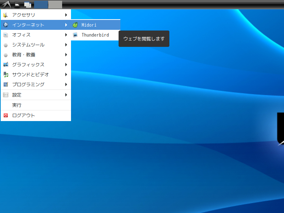The height and width of the screenshot is (213, 284).
Task: Launch Thunderbird from the submenu
Action: pyautogui.click(x=95, y=35)
